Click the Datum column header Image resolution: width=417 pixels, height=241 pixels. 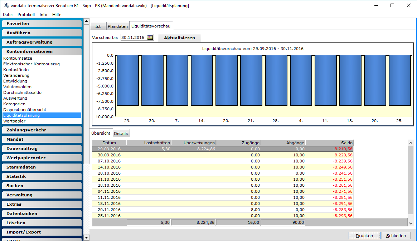tap(109, 143)
